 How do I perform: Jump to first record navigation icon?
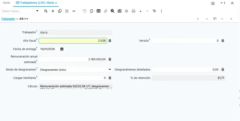[x=198, y=19]
